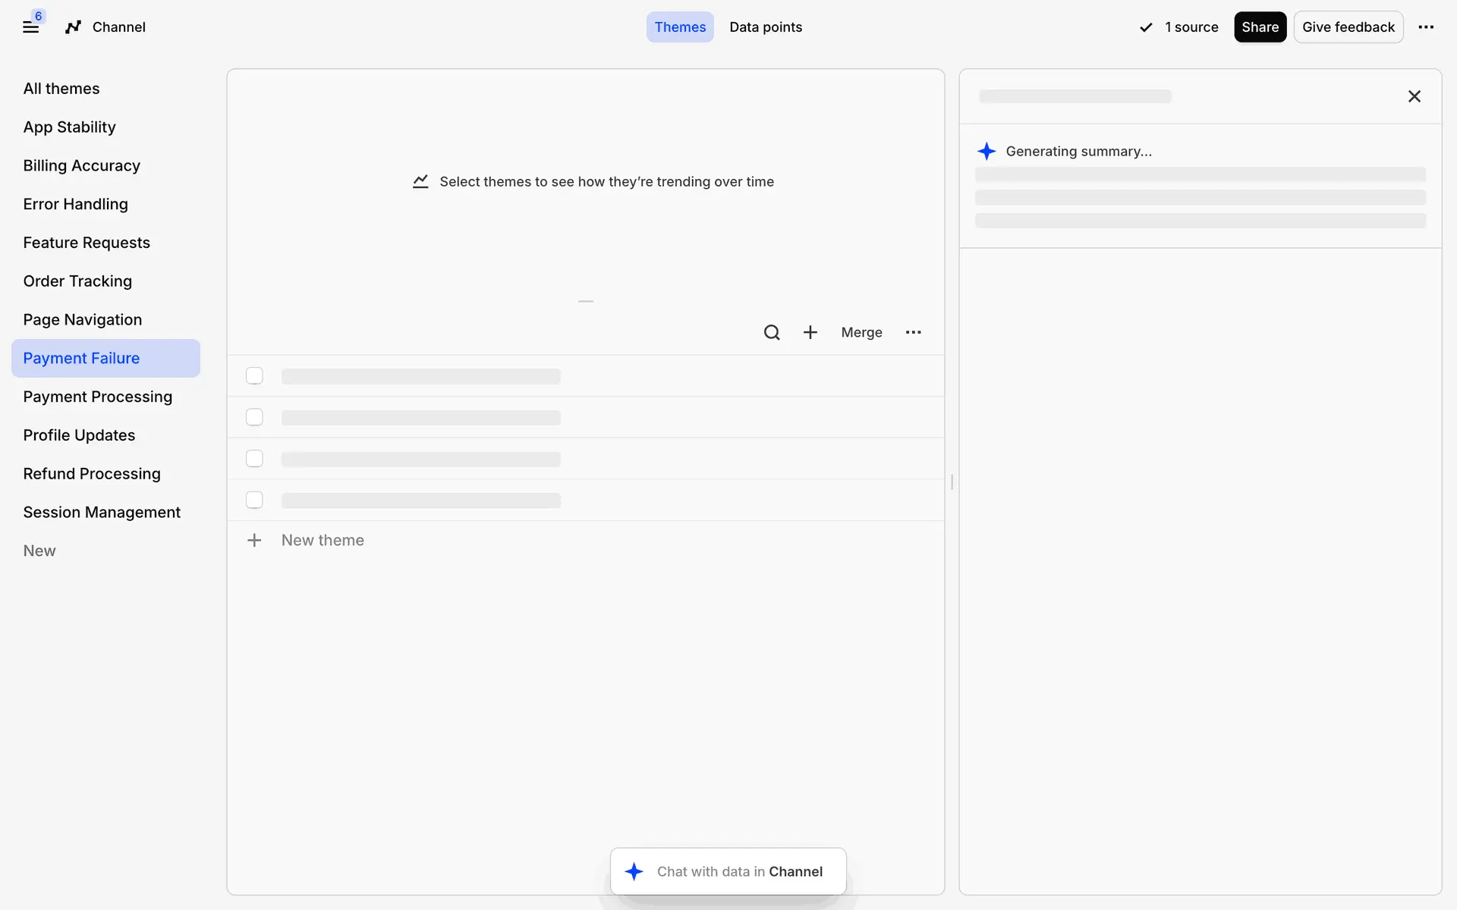
Task: Click the Channel logo icon
Action: 73,27
